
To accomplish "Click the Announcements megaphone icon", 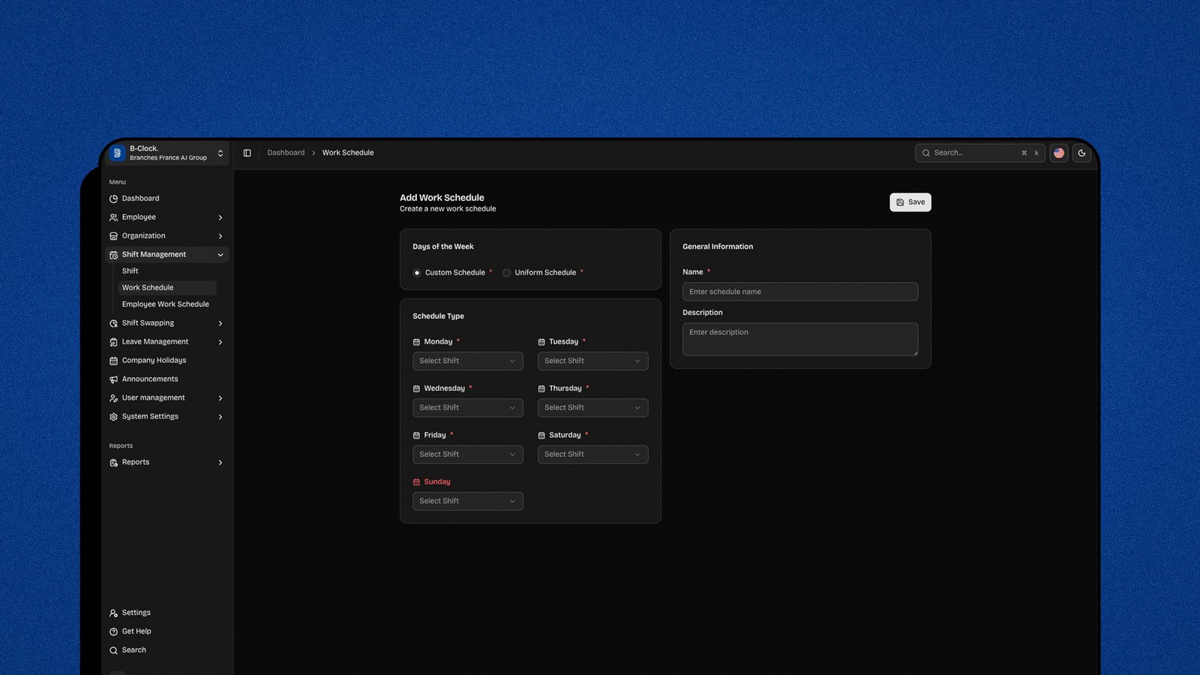I will point(113,379).
